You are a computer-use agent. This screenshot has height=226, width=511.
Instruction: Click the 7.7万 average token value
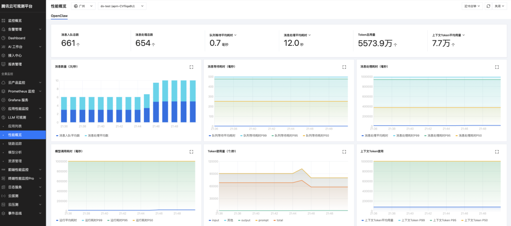441,43
